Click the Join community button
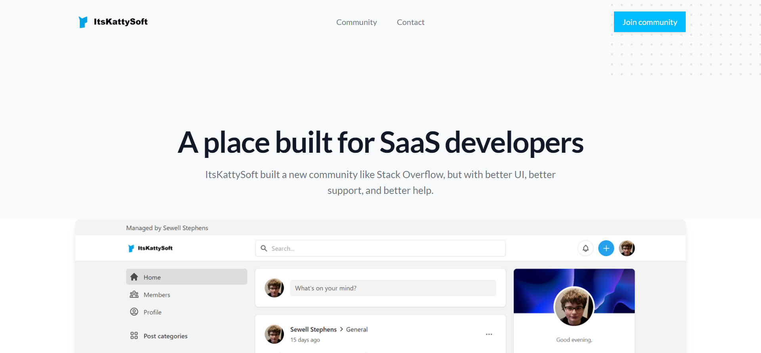 click(650, 22)
